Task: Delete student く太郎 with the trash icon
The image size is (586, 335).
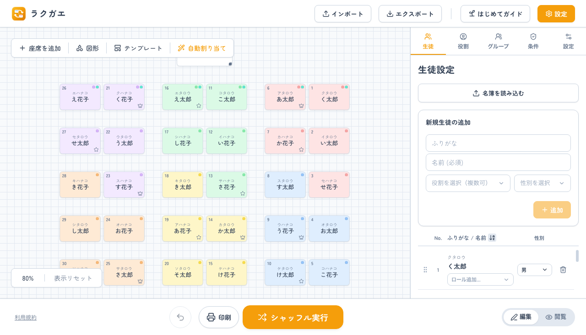Action: (x=563, y=270)
